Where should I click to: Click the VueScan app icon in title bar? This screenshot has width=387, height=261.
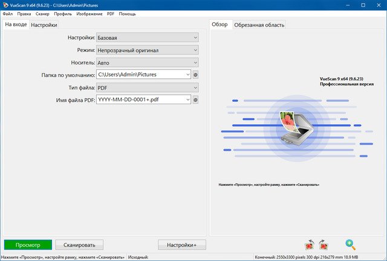point(5,5)
